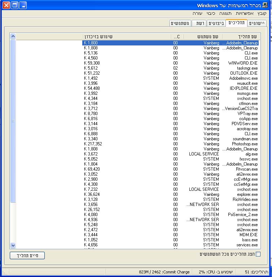The width and height of the screenshot is (272, 277).
Task: Click the 02 CPU value for taskmgr
Action: 175,68
